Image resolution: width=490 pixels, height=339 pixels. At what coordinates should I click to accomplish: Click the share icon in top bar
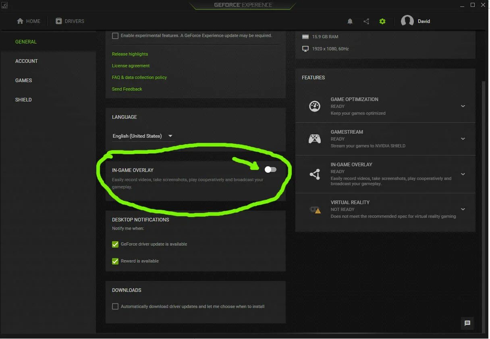[x=366, y=21]
